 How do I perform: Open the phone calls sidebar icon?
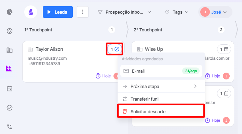[x=10, y=127]
